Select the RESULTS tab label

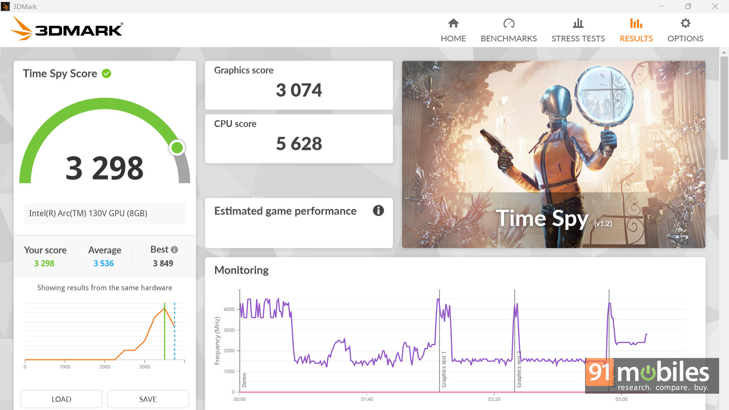point(636,39)
